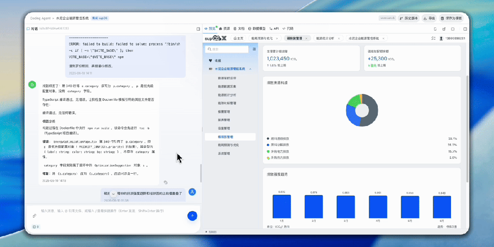Switch to the API tab
The height and width of the screenshot is (247, 494).
[x=274, y=28]
